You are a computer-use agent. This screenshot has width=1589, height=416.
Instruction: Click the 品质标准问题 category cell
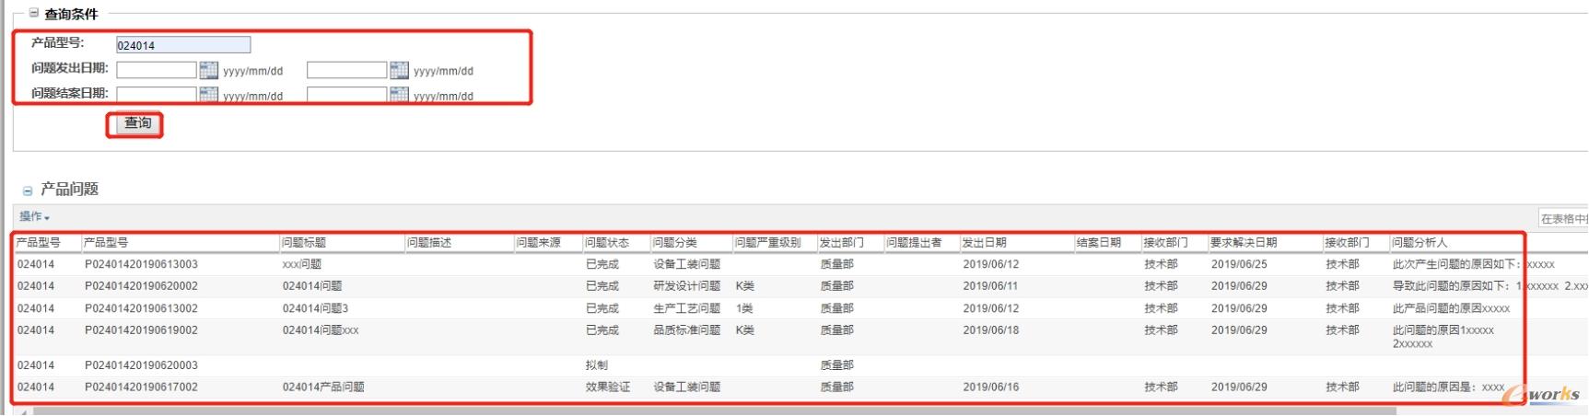pyautogui.click(x=687, y=330)
